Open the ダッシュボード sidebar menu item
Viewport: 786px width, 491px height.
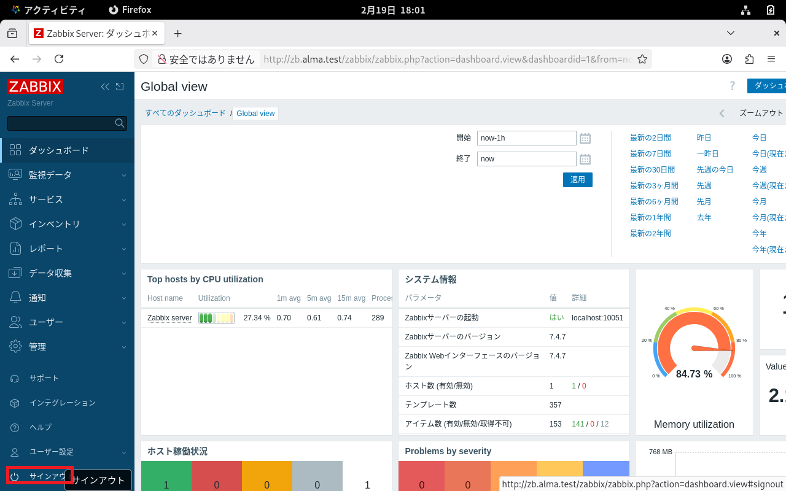click(x=67, y=150)
